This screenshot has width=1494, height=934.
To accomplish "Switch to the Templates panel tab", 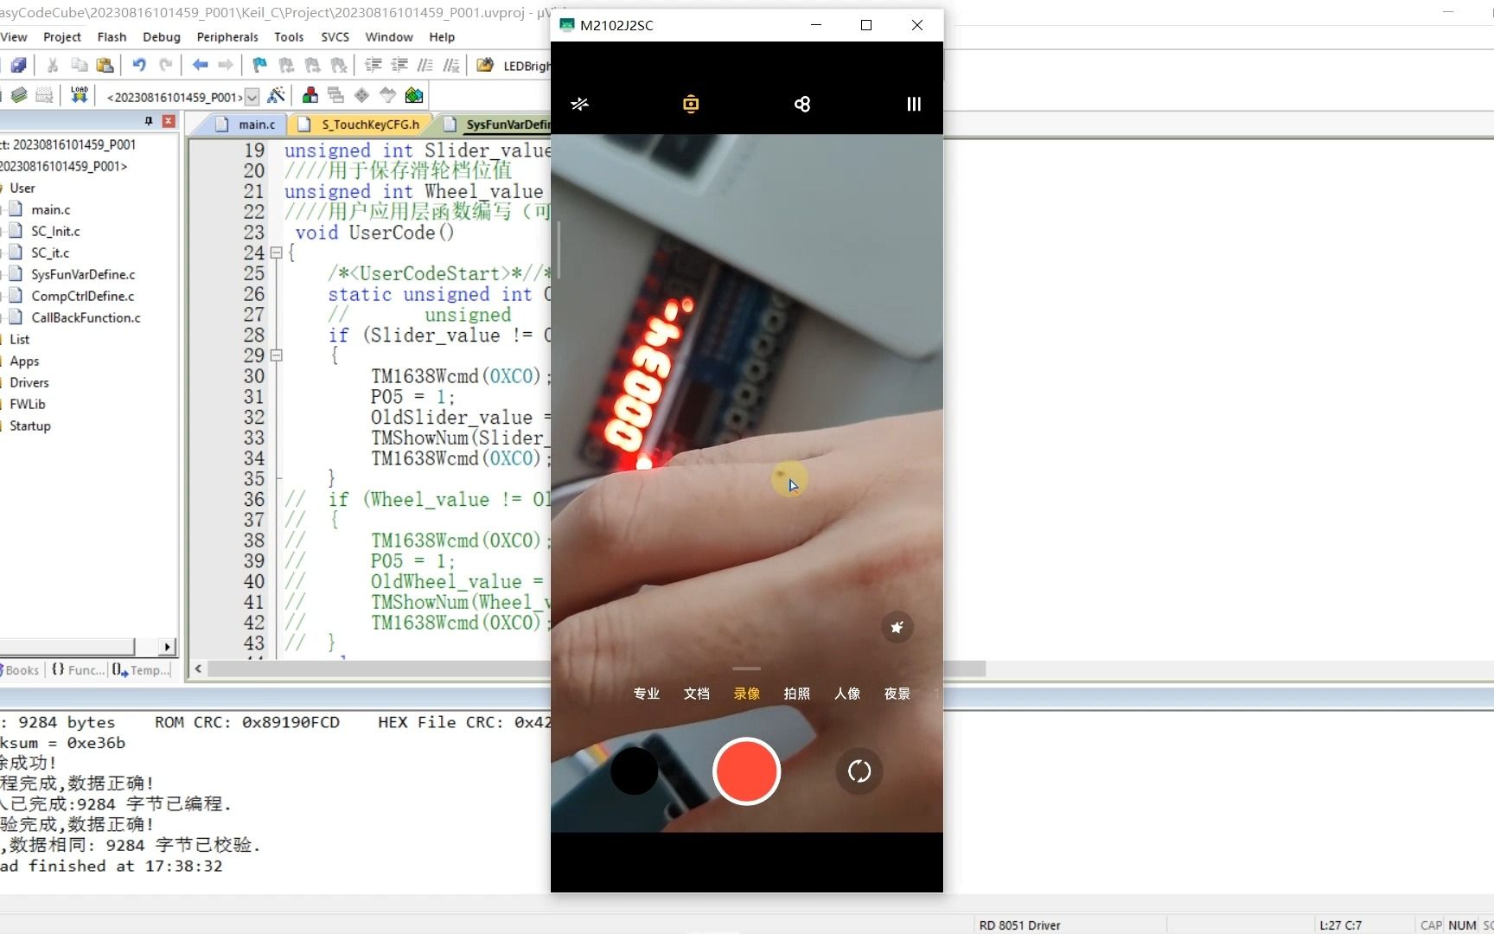I will [142, 670].
